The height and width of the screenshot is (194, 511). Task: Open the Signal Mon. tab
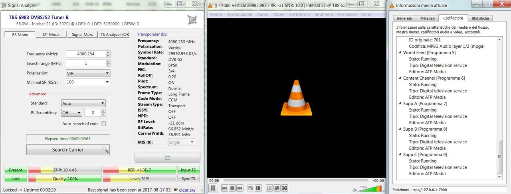pos(83,35)
